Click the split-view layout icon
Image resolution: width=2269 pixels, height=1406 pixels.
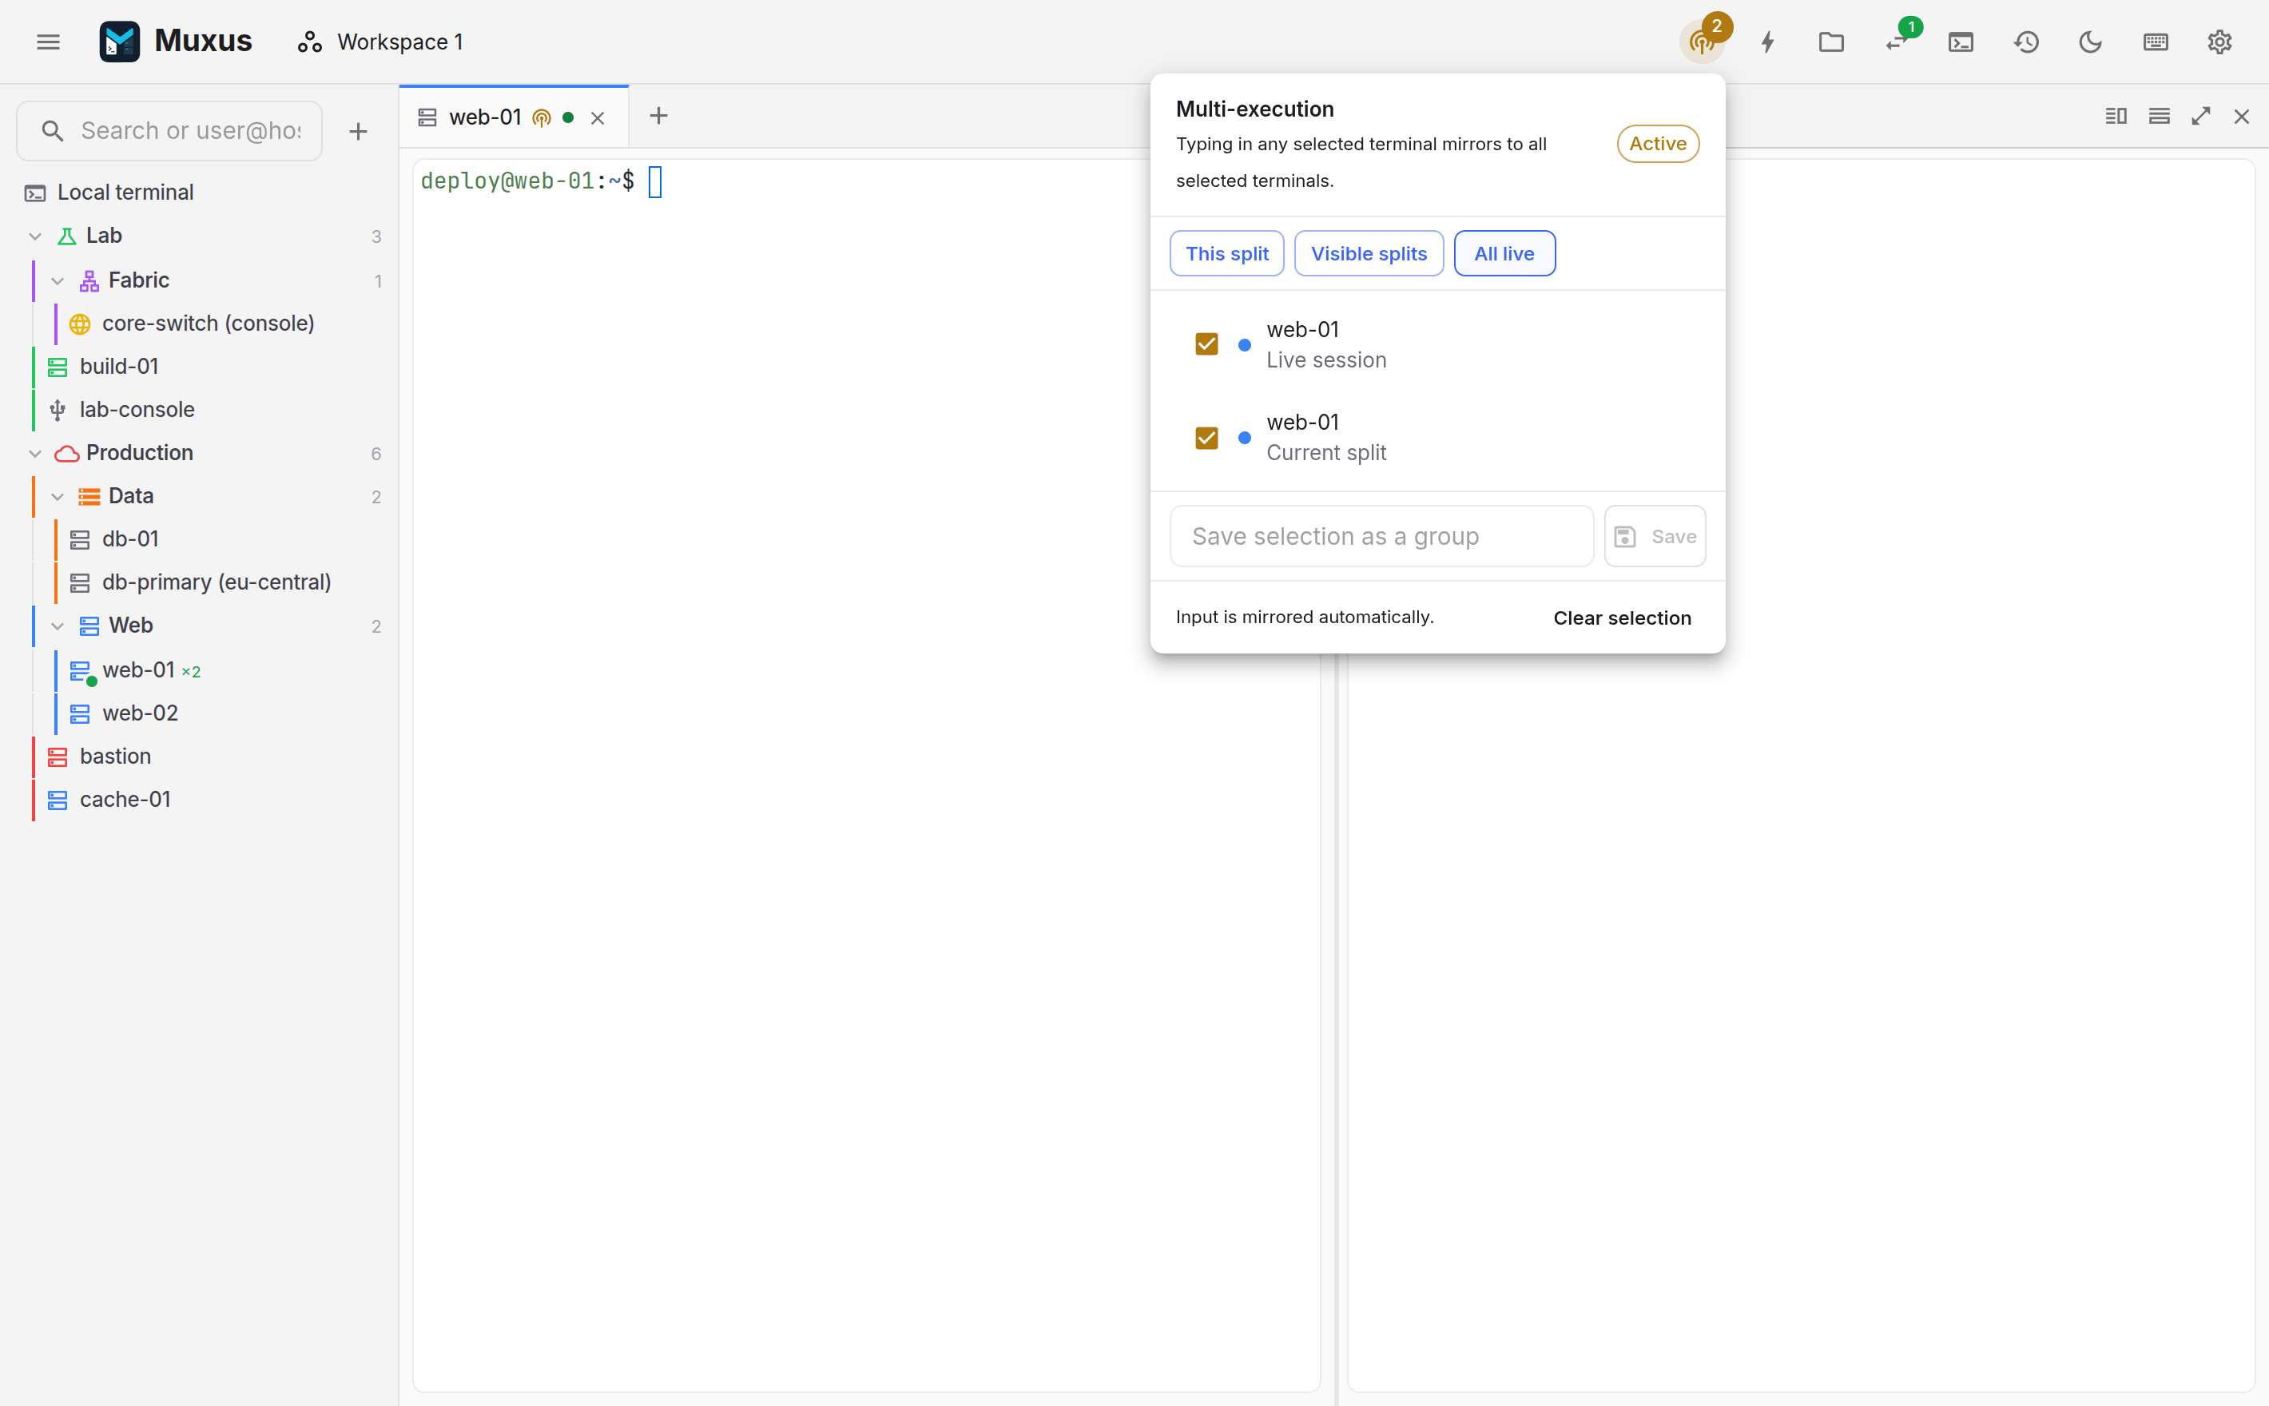click(2116, 117)
